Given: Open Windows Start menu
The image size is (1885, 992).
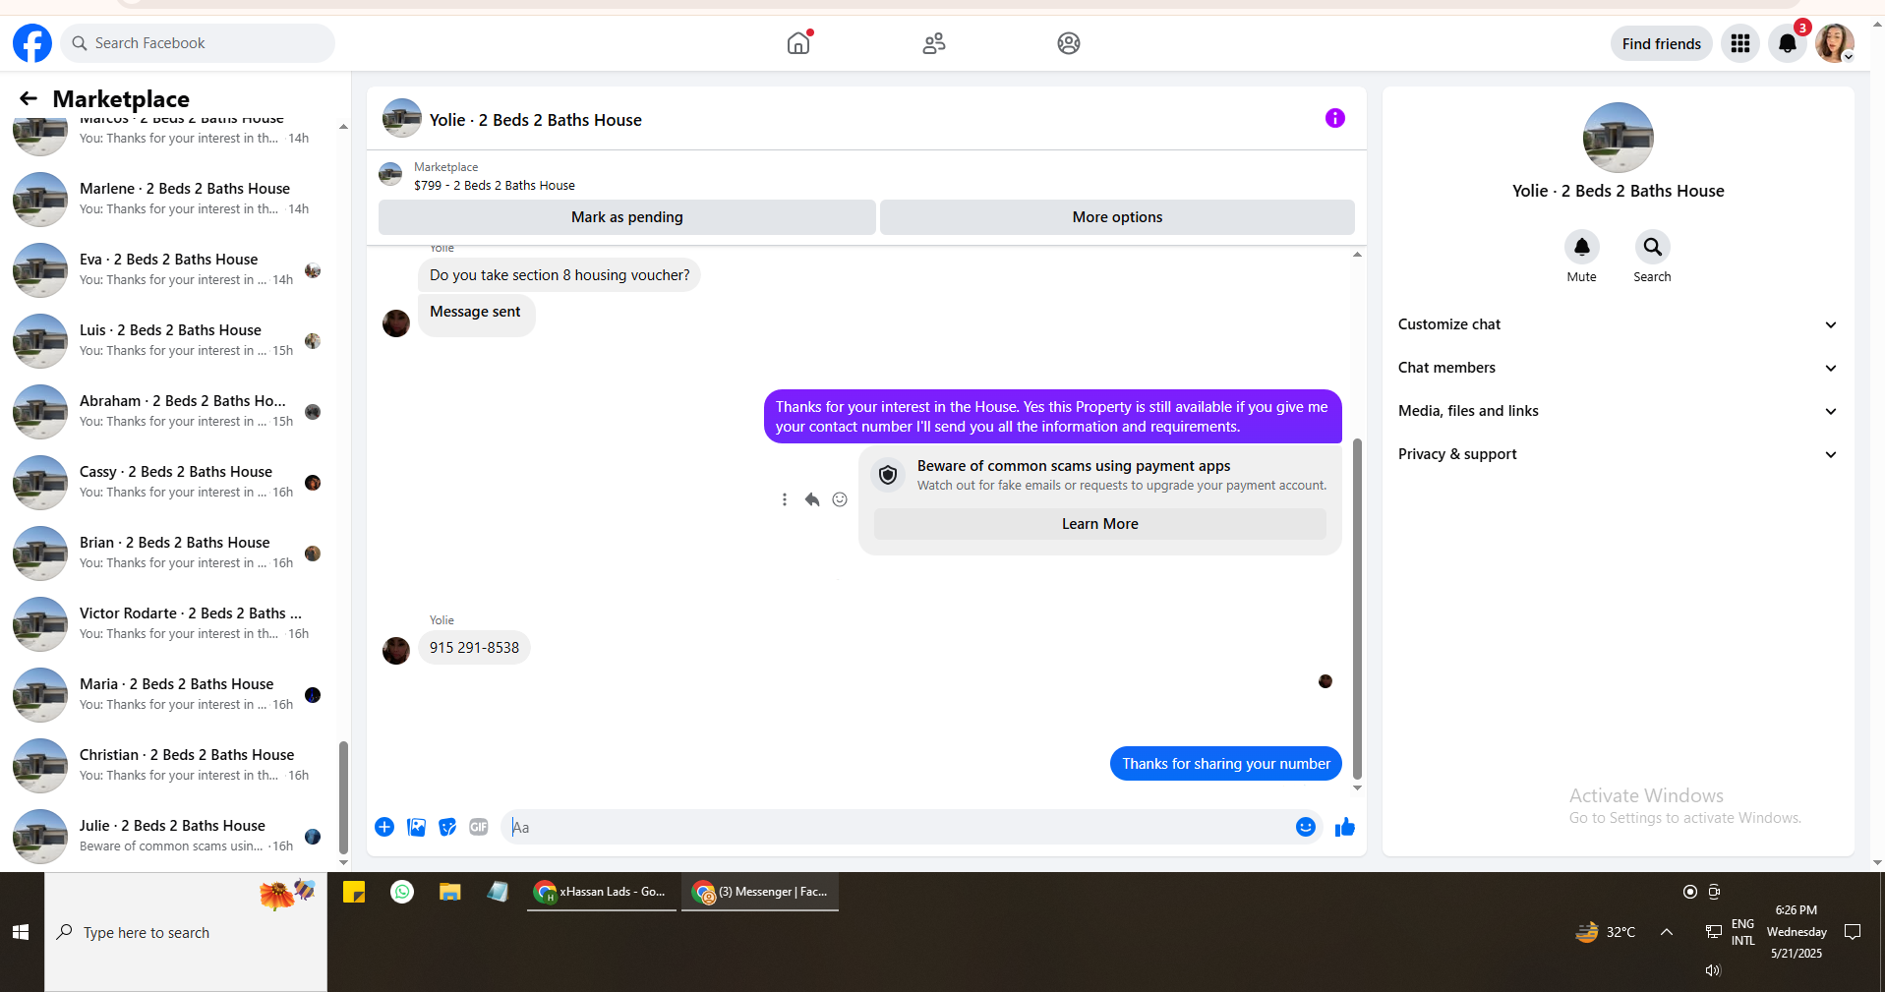Looking at the screenshot, I should click(21, 932).
